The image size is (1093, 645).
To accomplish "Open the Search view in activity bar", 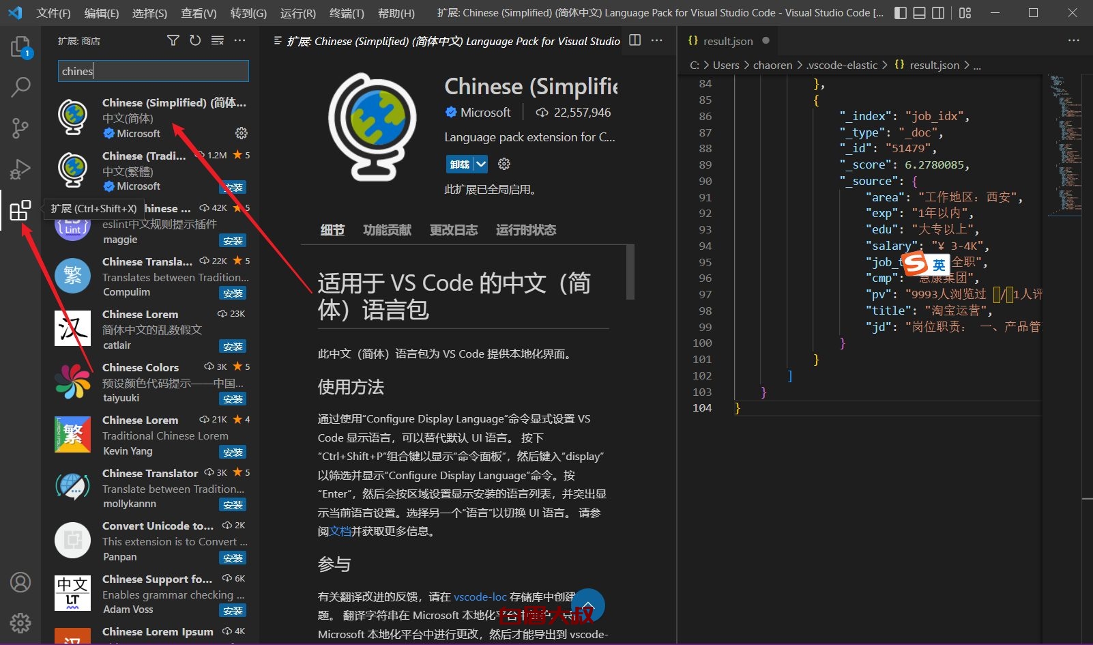I will (20, 87).
